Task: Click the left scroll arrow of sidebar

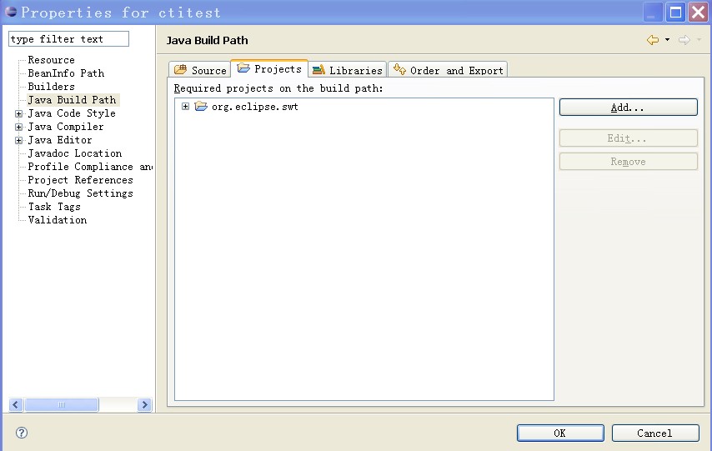Action: [16, 404]
